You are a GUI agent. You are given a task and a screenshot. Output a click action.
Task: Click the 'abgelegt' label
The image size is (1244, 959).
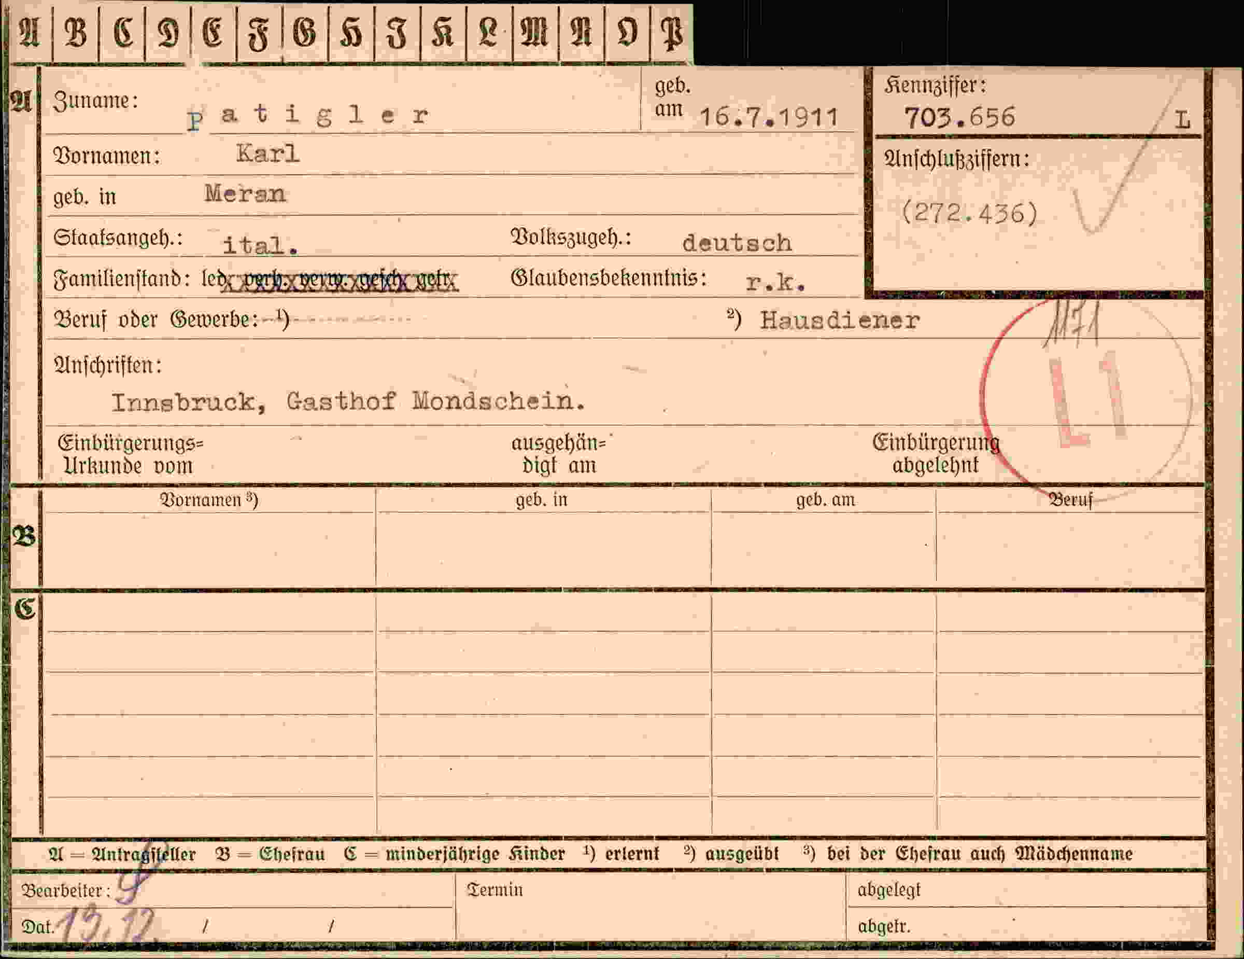click(x=888, y=889)
